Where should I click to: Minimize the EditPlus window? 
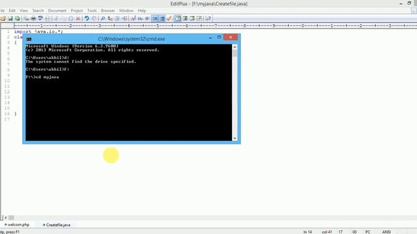401,3
